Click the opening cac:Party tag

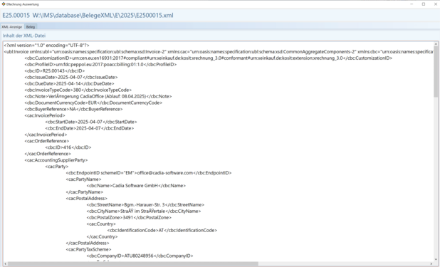[x=57, y=167]
